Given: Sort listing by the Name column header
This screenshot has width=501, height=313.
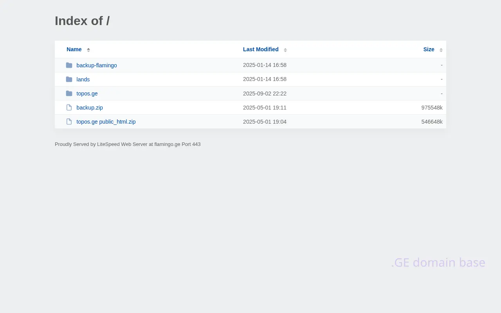Looking at the screenshot, I should (x=74, y=49).
